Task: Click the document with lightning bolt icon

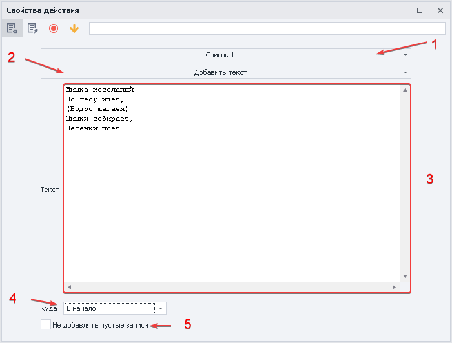Action: [32, 28]
